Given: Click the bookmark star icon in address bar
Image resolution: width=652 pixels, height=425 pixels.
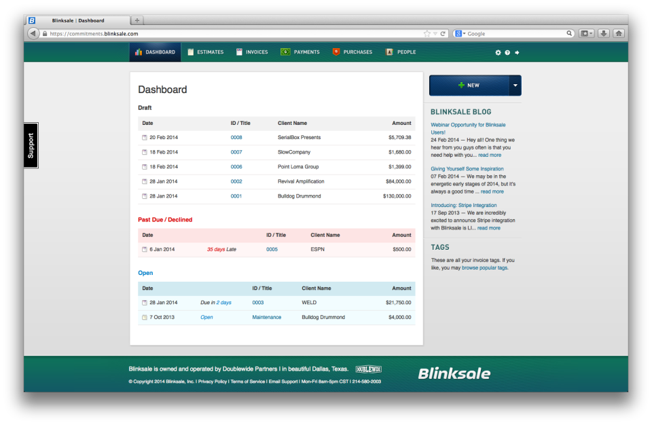Looking at the screenshot, I should [x=427, y=34].
